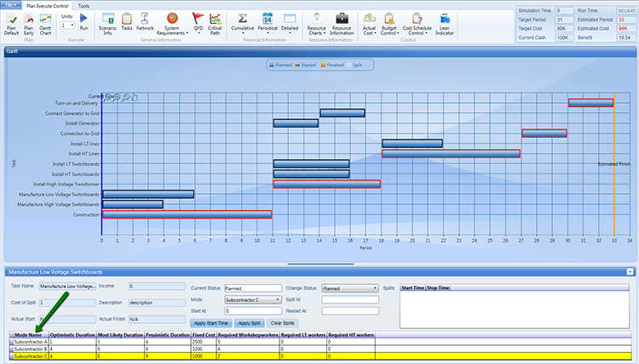Click the Simulation Time value field
Screen dimensions: 639x364
pos(564,10)
